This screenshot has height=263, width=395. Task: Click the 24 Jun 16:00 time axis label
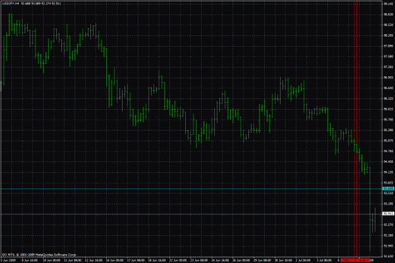point(220,260)
